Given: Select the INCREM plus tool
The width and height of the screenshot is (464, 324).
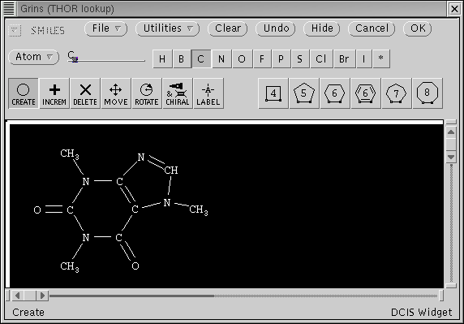Looking at the screenshot, I should click(x=54, y=93).
